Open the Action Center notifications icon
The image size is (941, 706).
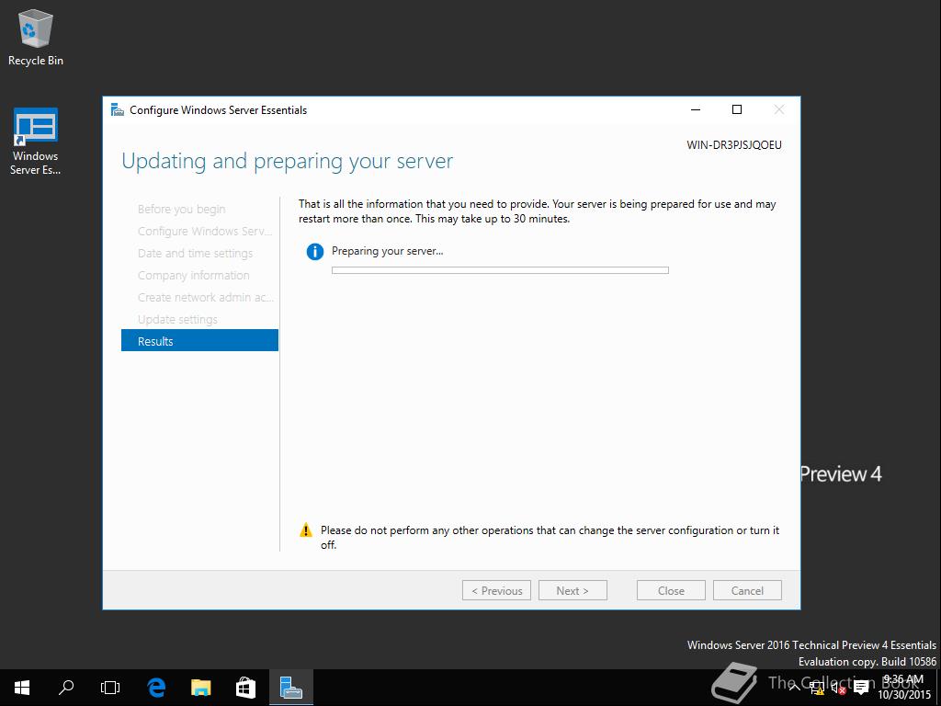click(x=861, y=688)
